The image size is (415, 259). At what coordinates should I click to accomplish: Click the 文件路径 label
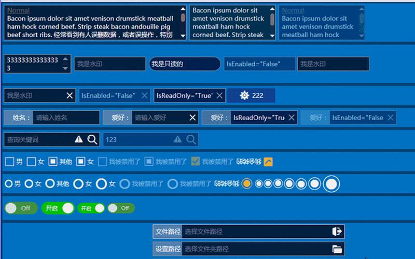point(168,232)
